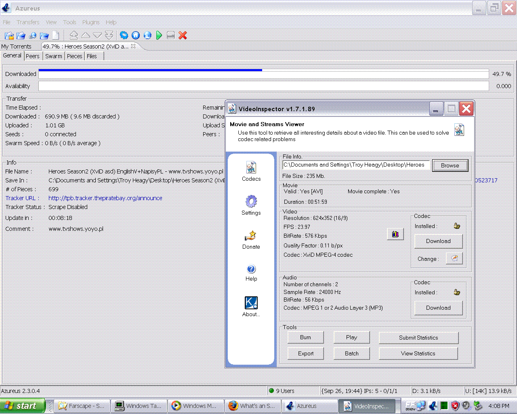Screen dimensions: 517x414
Task: Switch to the Firefox What's an S... taskbar button
Action: tap(253, 406)
